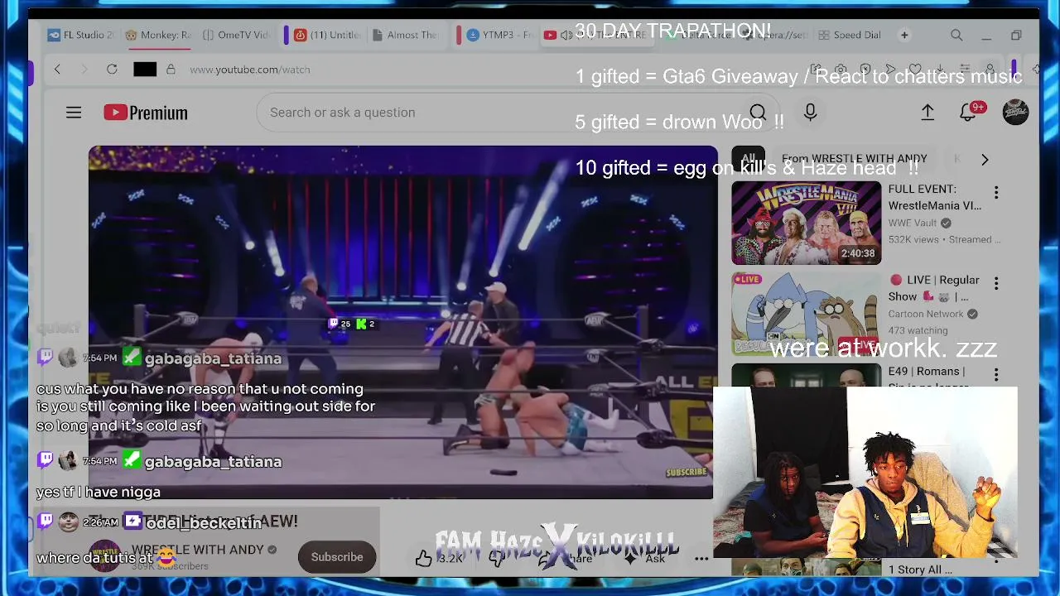Visit the Cartoon Network channel link
Viewport: 1060px width, 596px height.
point(926,314)
